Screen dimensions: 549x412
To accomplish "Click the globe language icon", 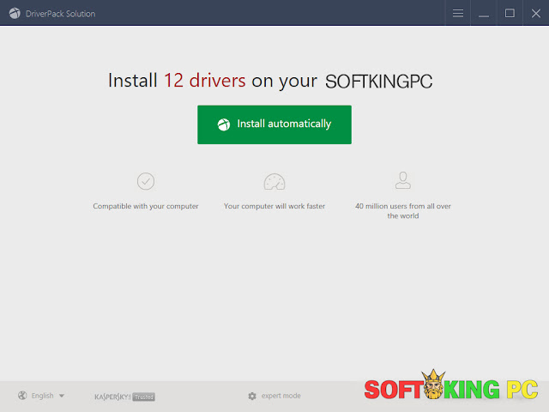I will [x=22, y=396].
